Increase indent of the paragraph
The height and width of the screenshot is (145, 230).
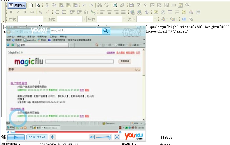(x=79, y=12)
